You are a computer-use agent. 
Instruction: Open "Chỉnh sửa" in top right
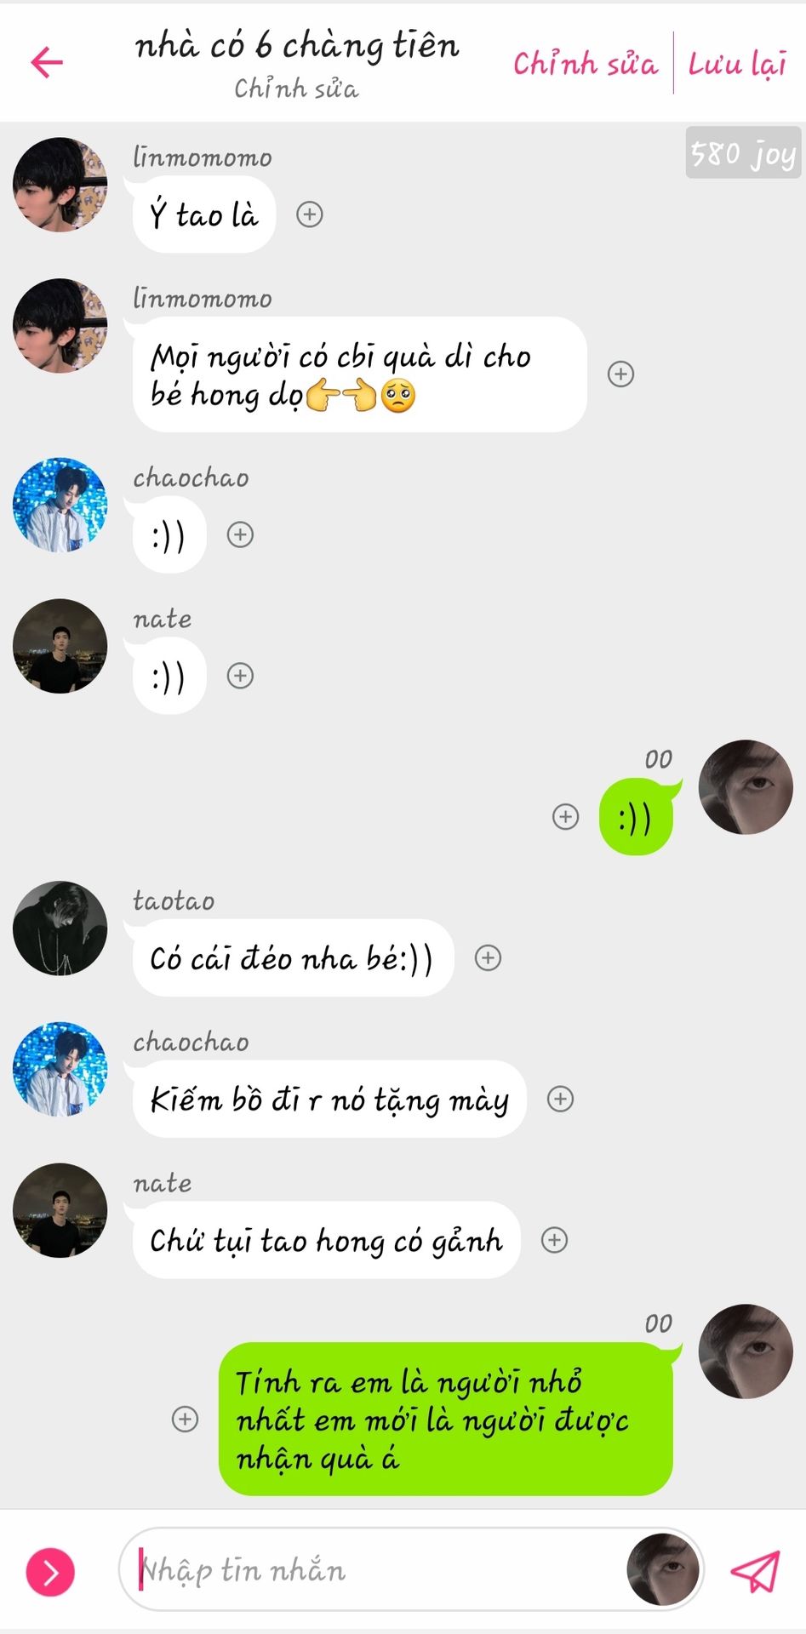(586, 64)
